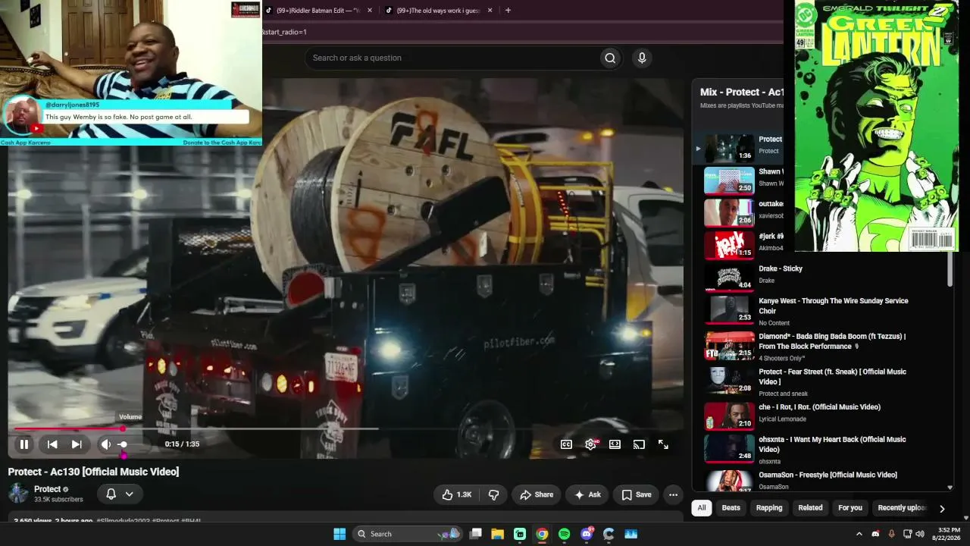This screenshot has height=546, width=970.
Task: Select the Recently uploaded filter chip
Action: 902,508
